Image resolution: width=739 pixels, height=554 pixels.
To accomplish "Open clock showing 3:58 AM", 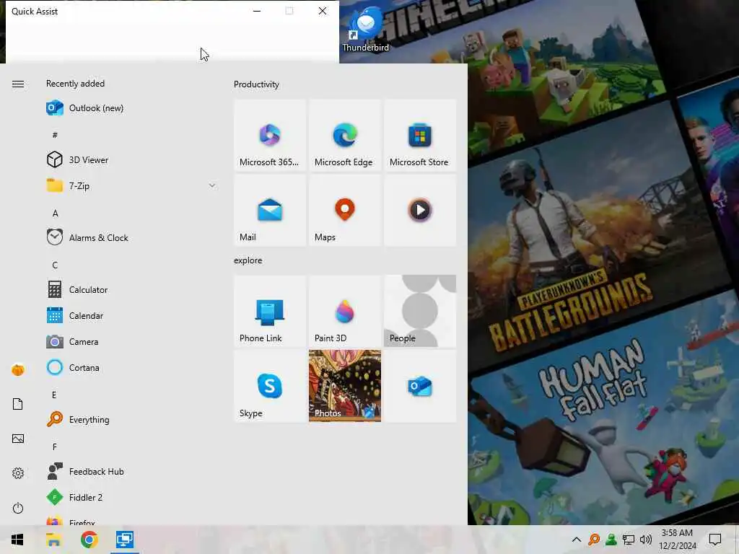I will point(677,540).
